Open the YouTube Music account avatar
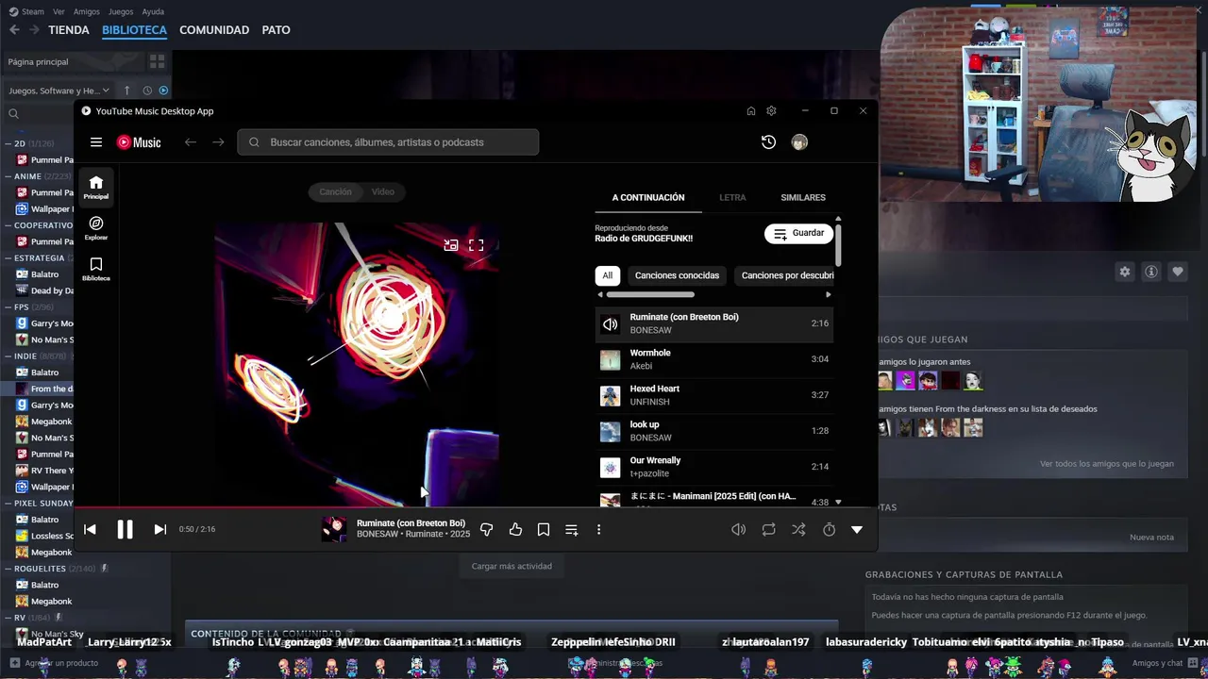 [799, 142]
